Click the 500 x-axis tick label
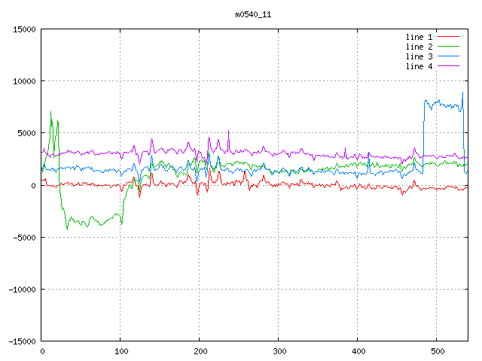Image resolution: width=482 pixels, height=361 pixels. pos(437,350)
